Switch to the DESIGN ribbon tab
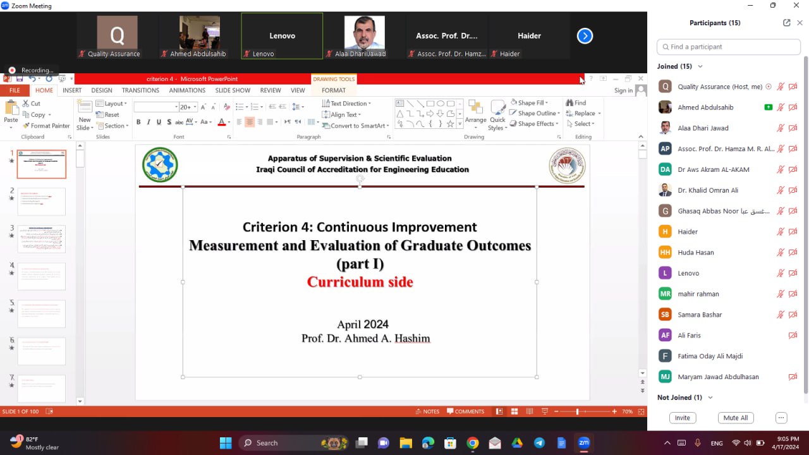The height and width of the screenshot is (455, 809). [102, 90]
